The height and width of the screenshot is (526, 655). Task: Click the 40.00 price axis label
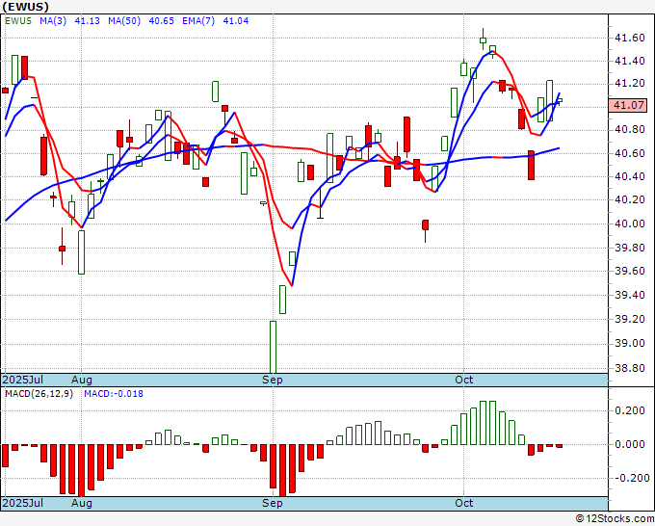[x=630, y=224]
